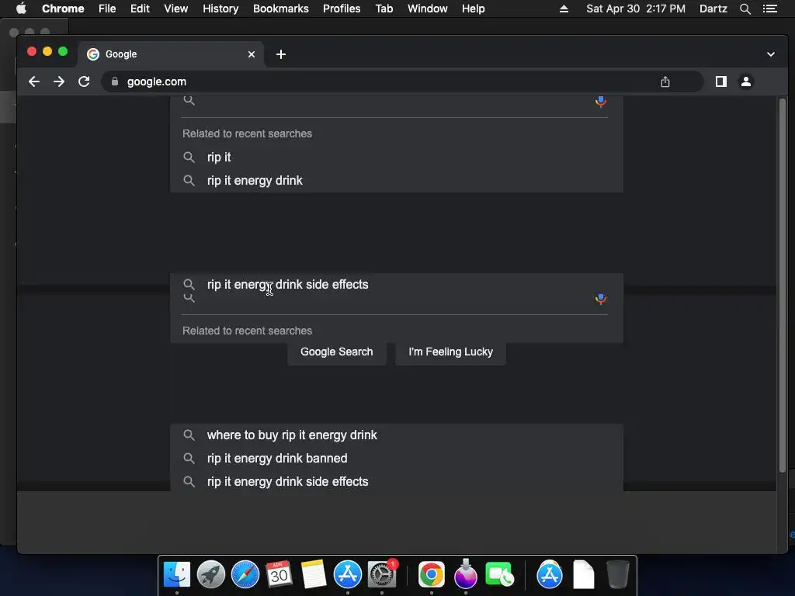
Task: Open the Bookmarks menu
Action: (281, 9)
